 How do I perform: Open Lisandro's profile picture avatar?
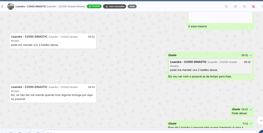(11, 6)
